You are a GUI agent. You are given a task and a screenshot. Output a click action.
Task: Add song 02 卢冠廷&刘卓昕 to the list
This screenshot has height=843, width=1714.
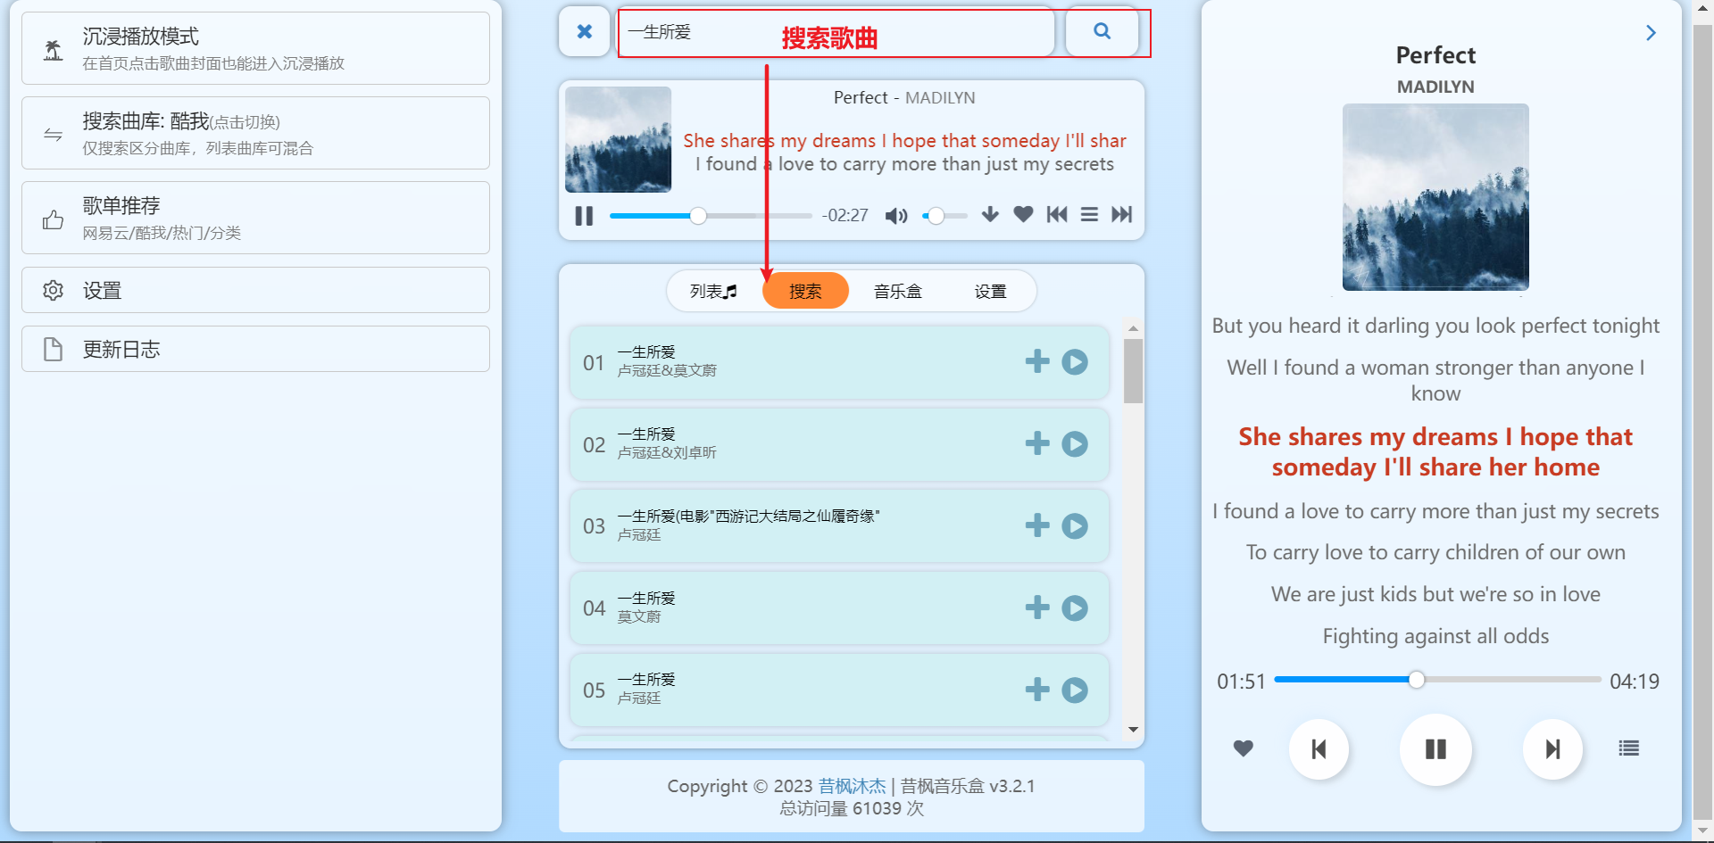coord(1037,443)
